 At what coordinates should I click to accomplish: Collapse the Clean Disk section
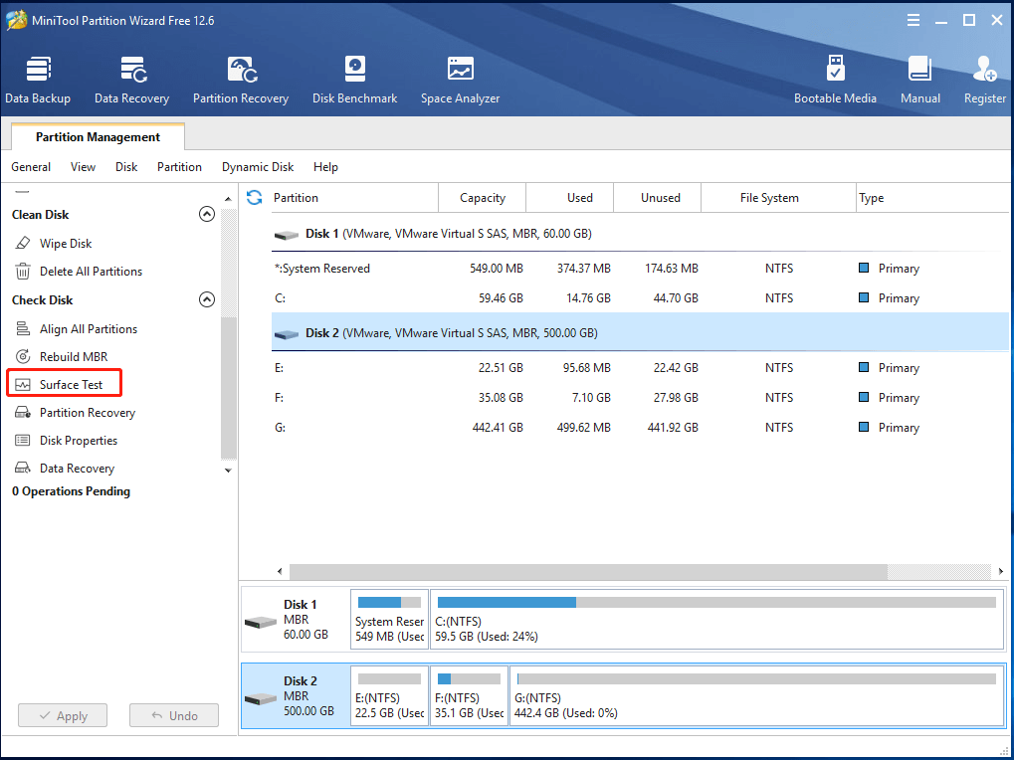(206, 214)
